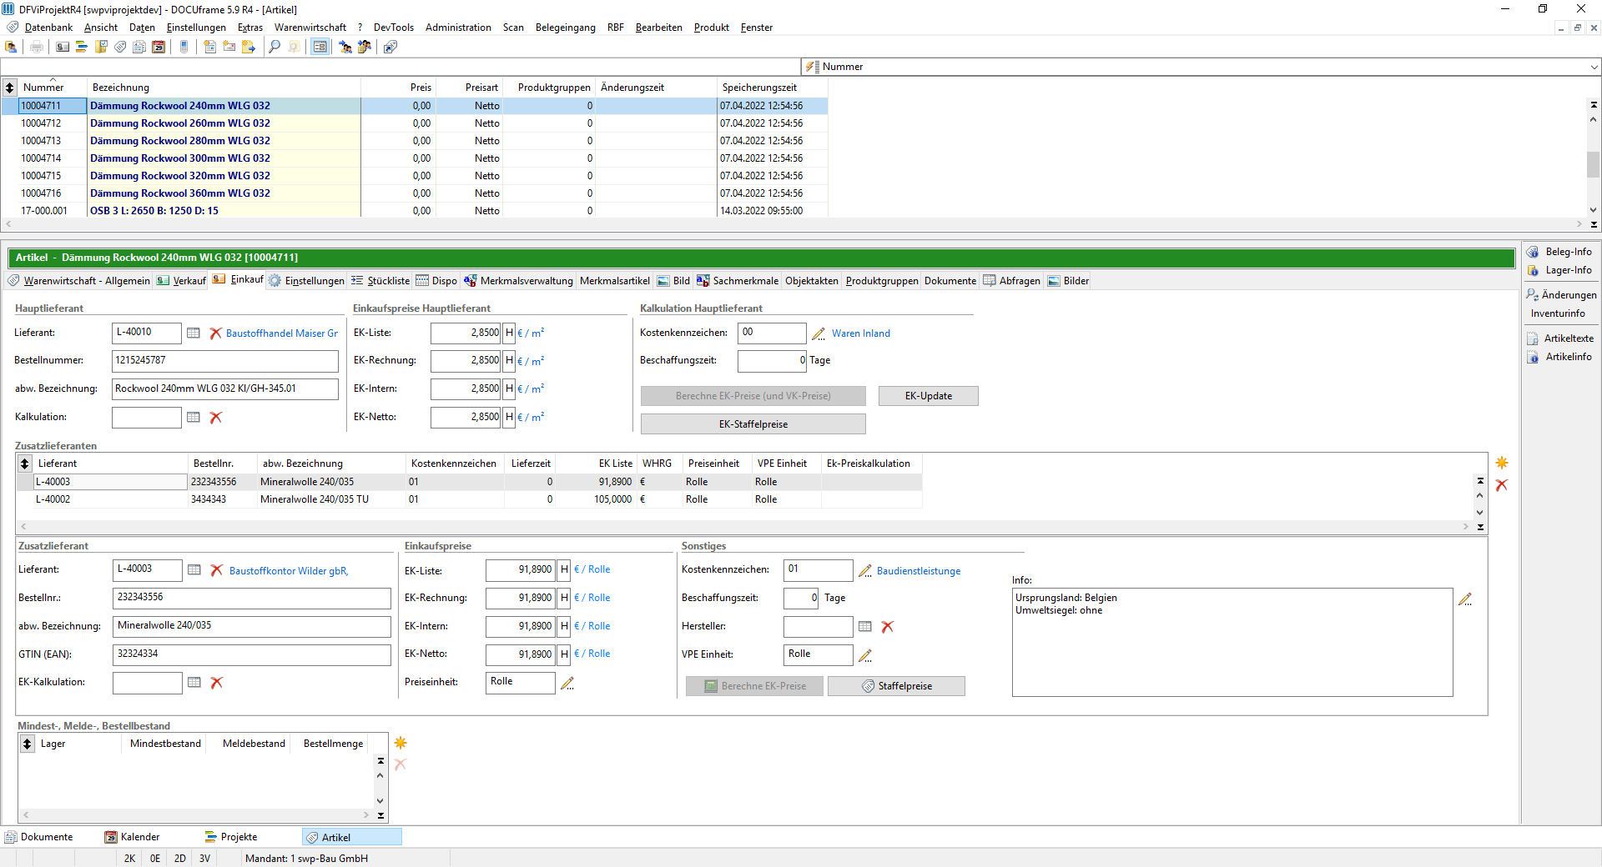Screen dimensions: 1602x867
Task: Select article row 10004713
Action: pyautogui.click(x=415, y=141)
